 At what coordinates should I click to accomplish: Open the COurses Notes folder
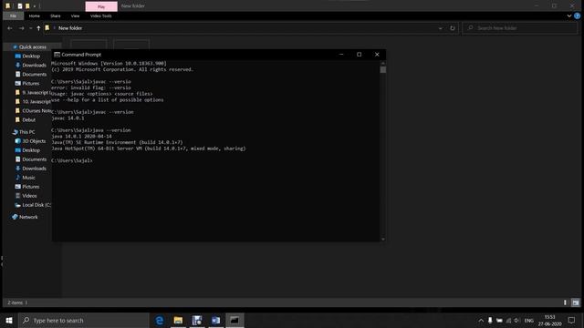pyautogui.click(x=33, y=111)
